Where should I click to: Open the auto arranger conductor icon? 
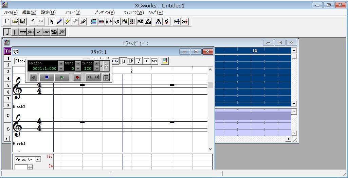coord(148,21)
